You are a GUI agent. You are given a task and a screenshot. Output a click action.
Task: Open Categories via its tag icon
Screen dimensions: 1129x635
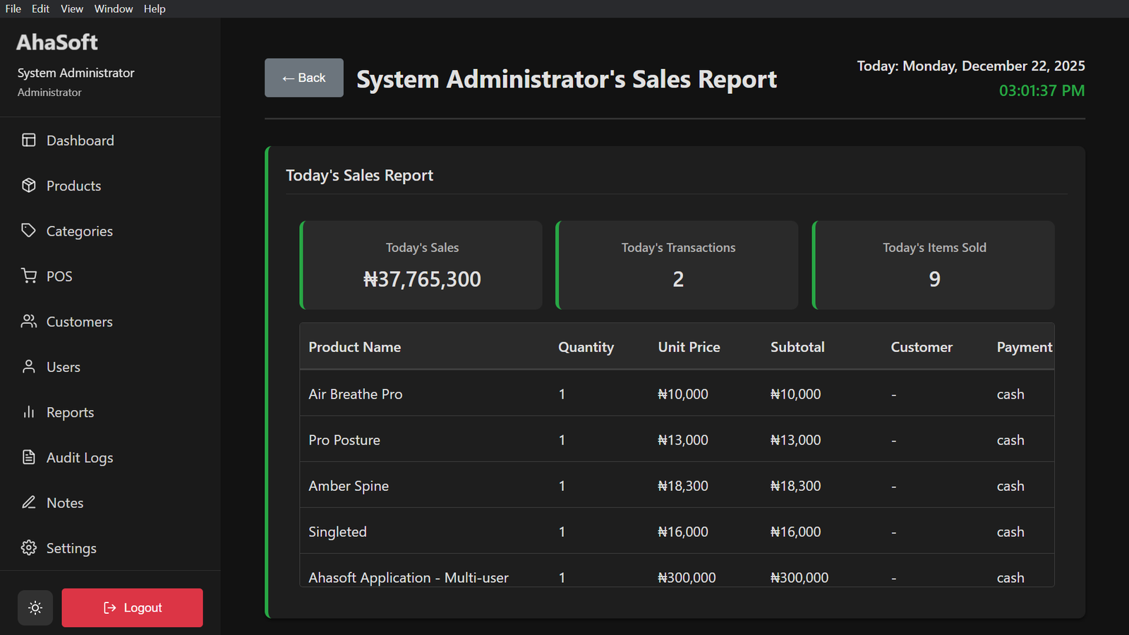pos(29,231)
